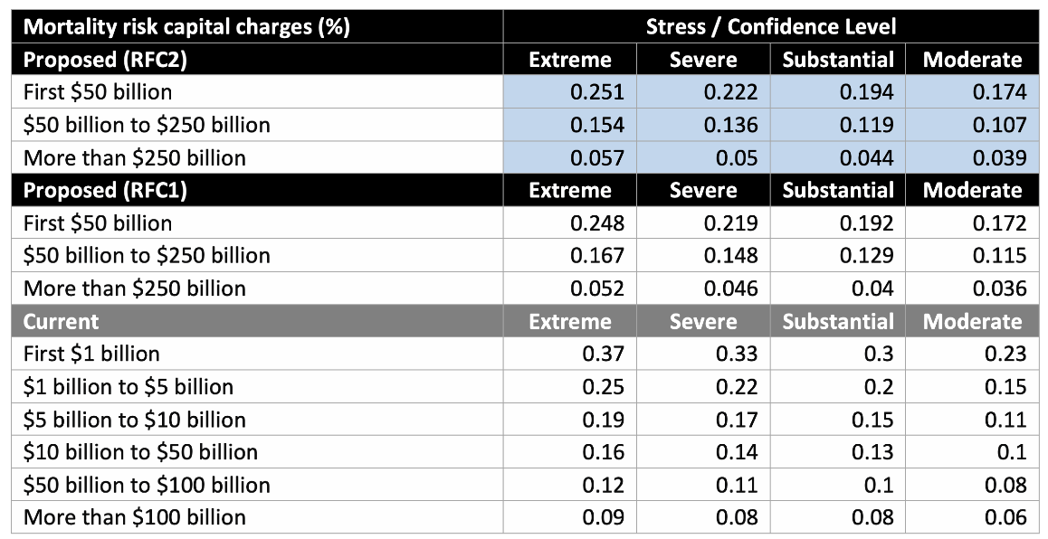
Task: Click the "First $1 billion" row label
Action: pyautogui.click(x=91, y=354)
